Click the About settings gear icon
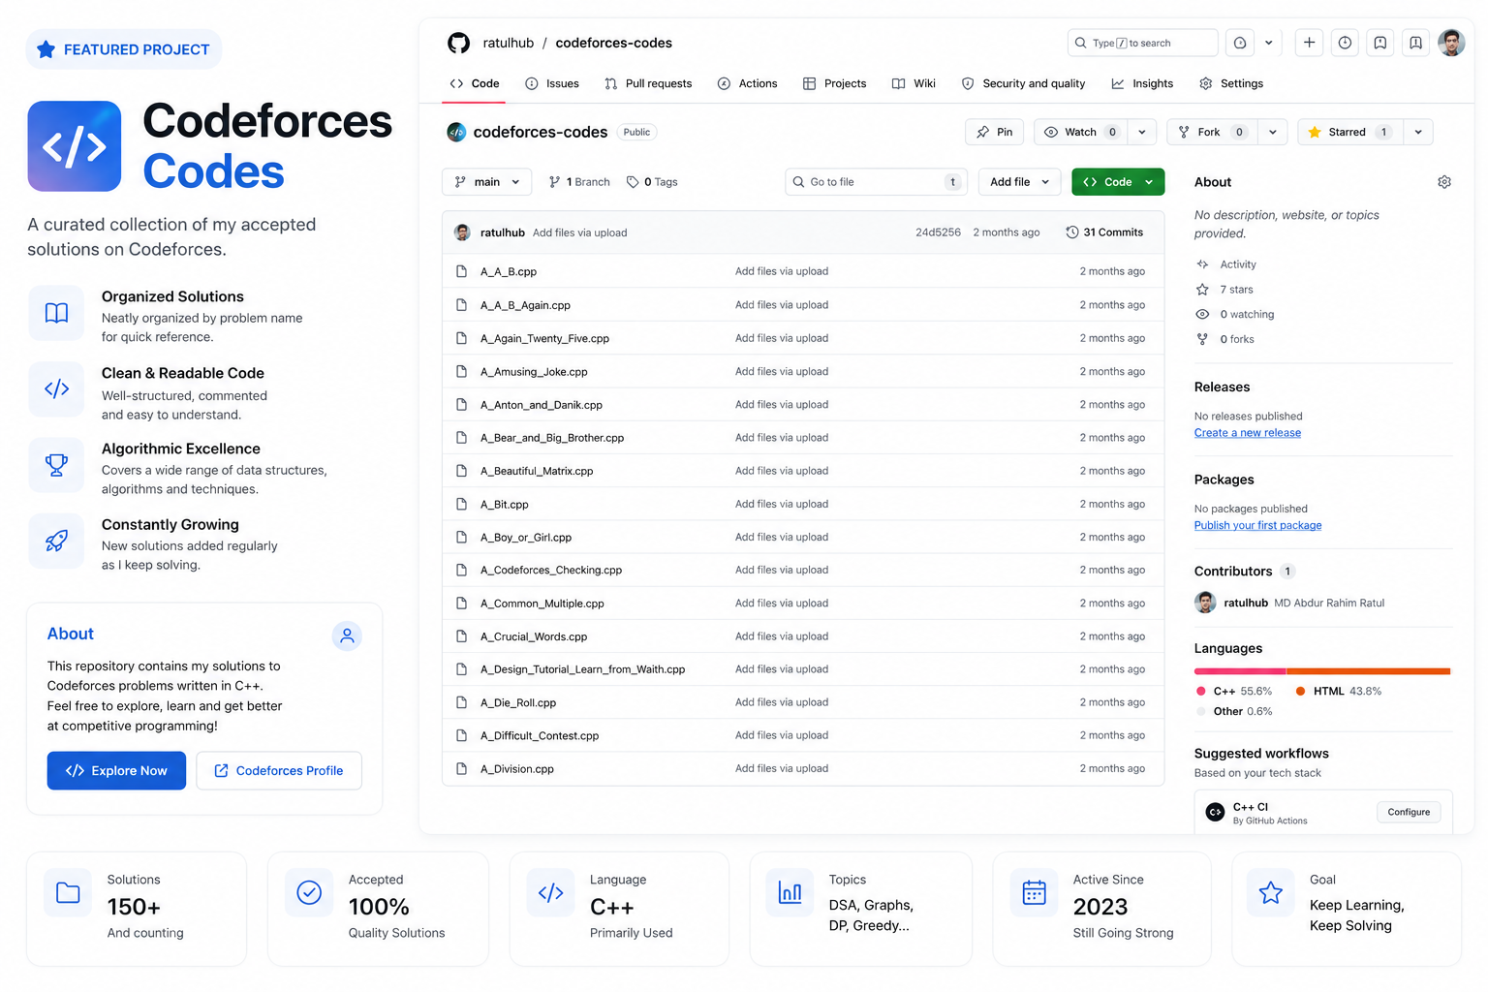Viewport: 1488px width, 992px height. [1444, 182]
